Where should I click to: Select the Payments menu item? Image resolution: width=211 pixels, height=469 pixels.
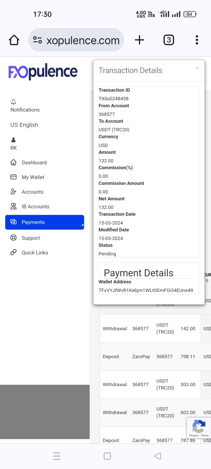(45, 222)
